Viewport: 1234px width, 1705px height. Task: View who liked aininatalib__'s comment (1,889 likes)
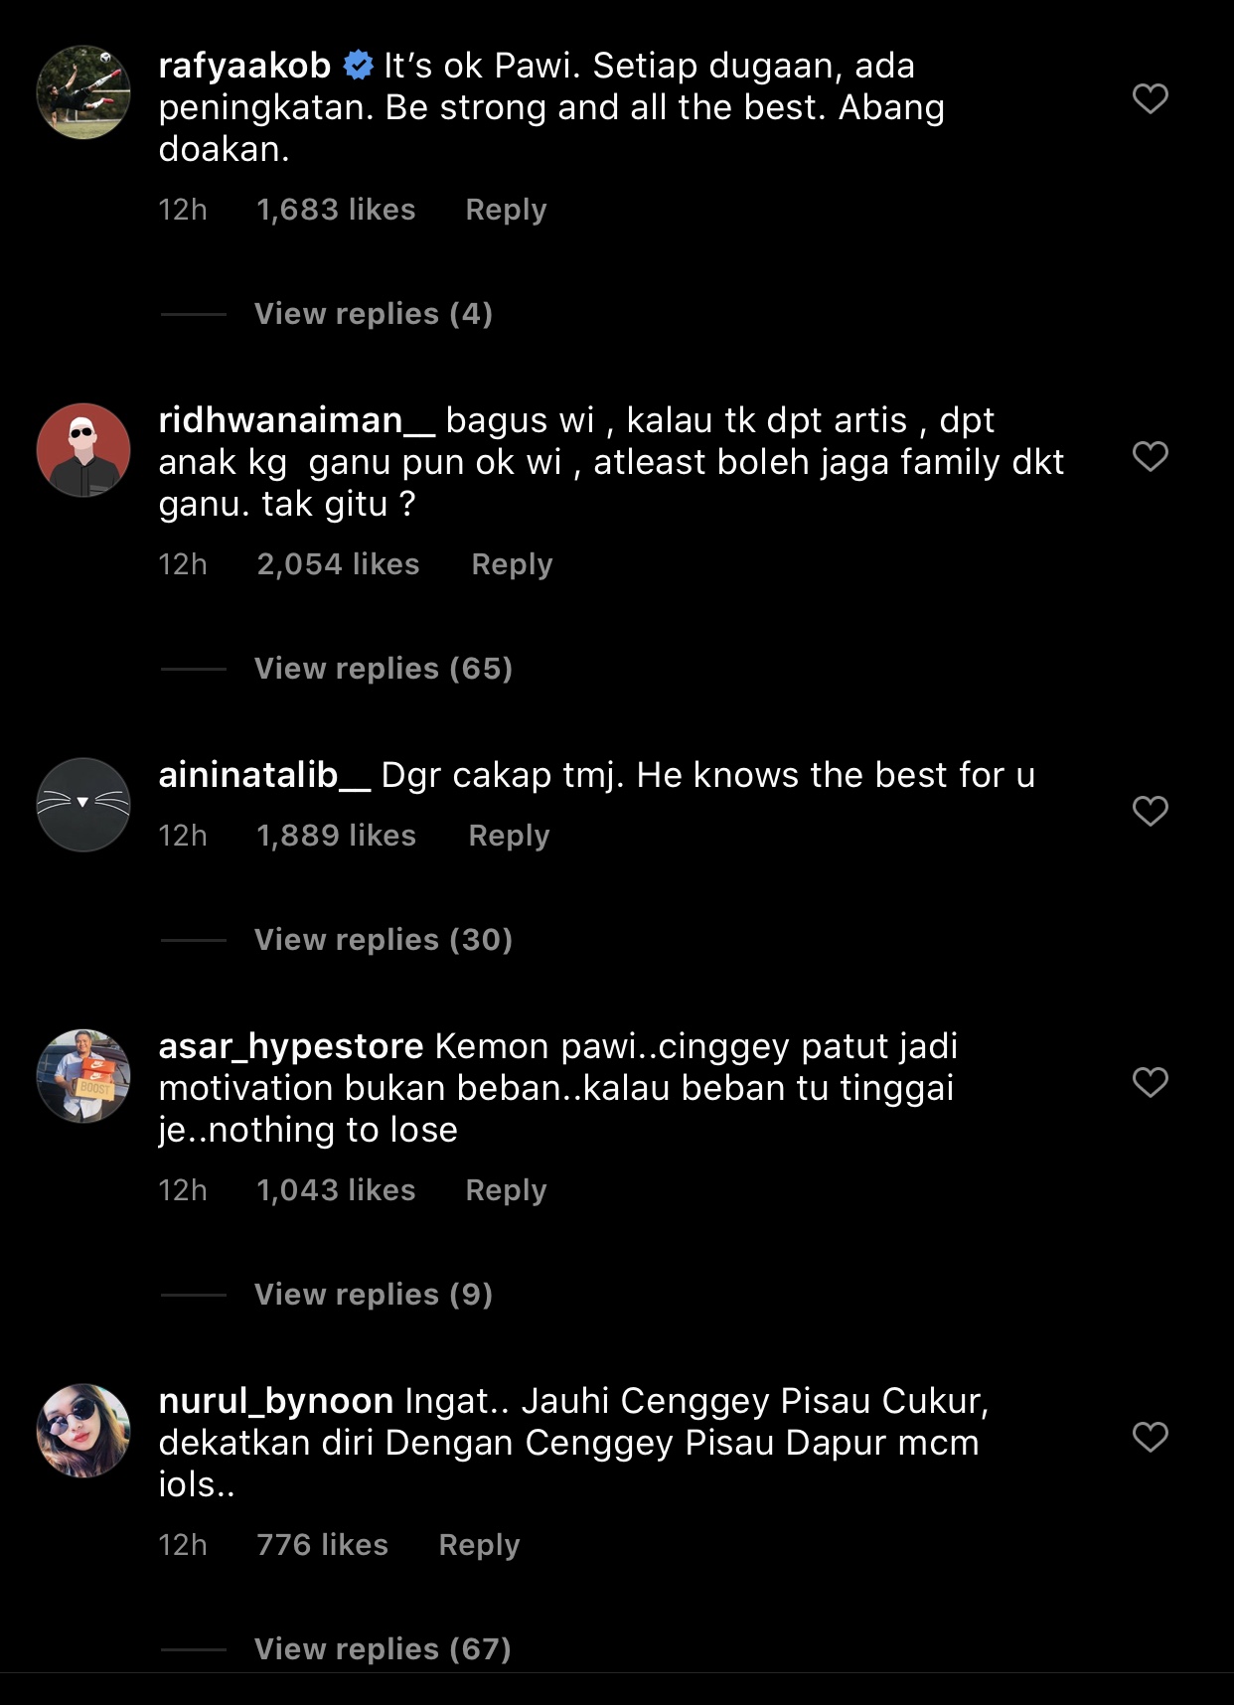(x=336, y=836)
